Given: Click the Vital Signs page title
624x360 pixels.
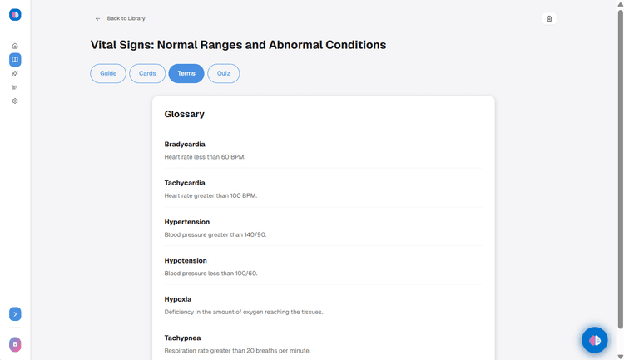Looking at the screenshot, I should [238, 45].
